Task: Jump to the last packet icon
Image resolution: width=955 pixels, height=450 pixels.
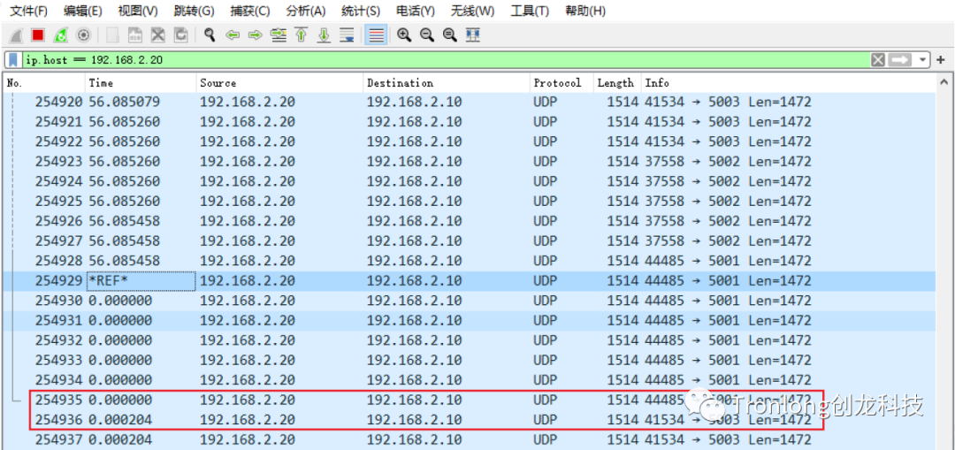Action: point(324,35)
